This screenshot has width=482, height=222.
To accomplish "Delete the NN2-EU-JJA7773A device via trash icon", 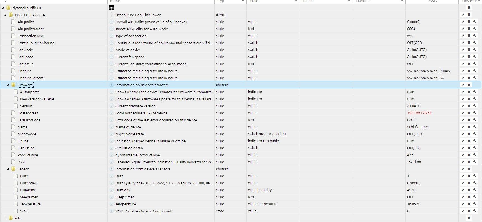I will coord(469,15).
